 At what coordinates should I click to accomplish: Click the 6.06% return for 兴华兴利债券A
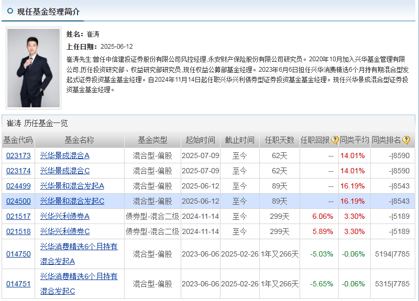[x=323, y=217]
